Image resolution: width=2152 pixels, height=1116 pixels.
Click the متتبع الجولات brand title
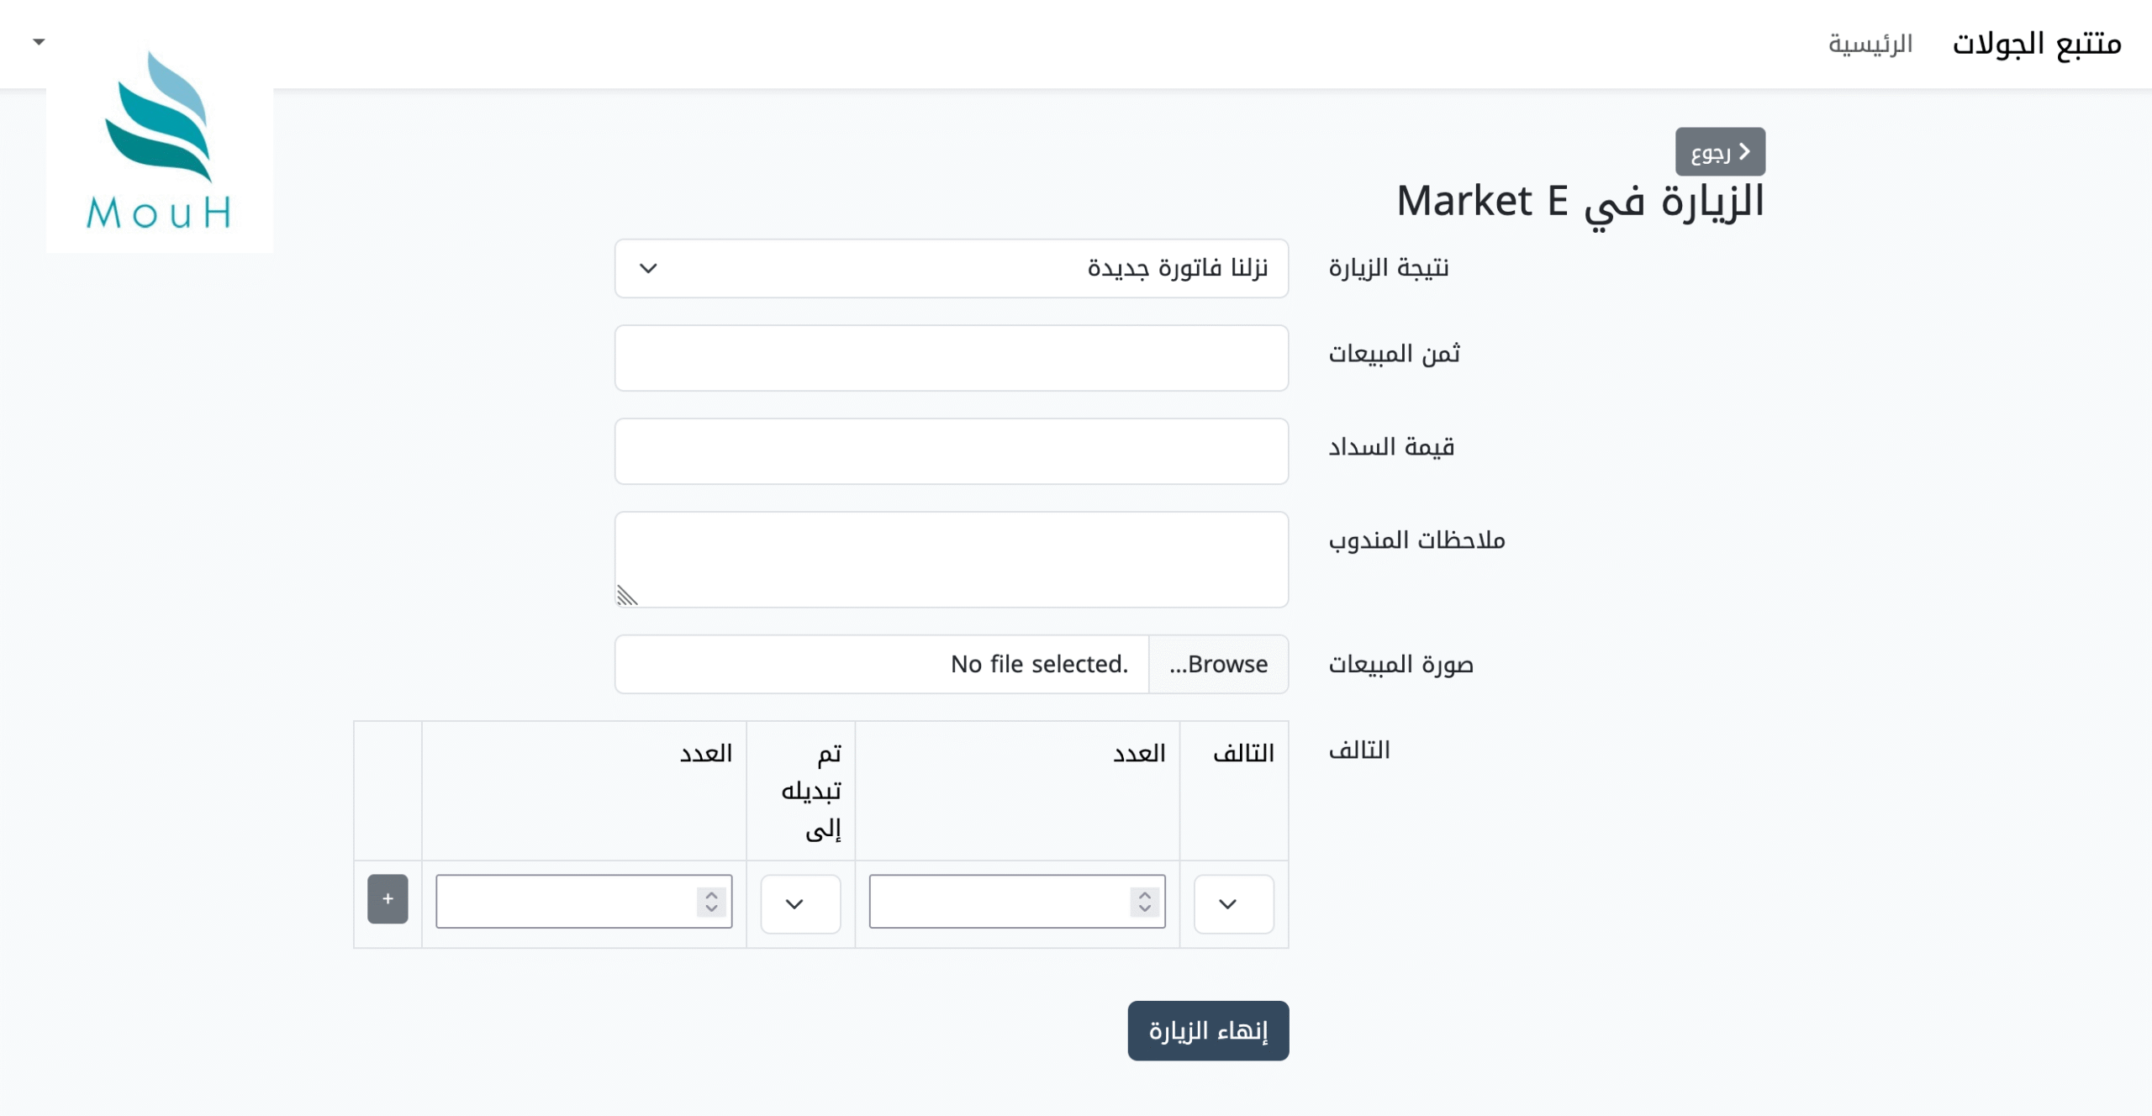point(2036,44)
